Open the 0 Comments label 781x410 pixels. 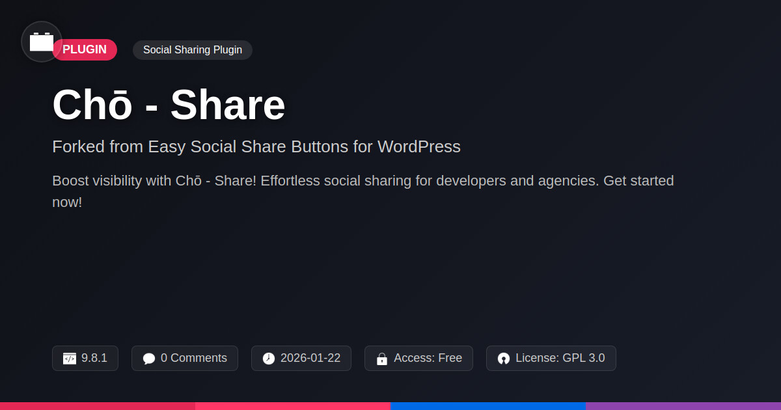[194, 358]
